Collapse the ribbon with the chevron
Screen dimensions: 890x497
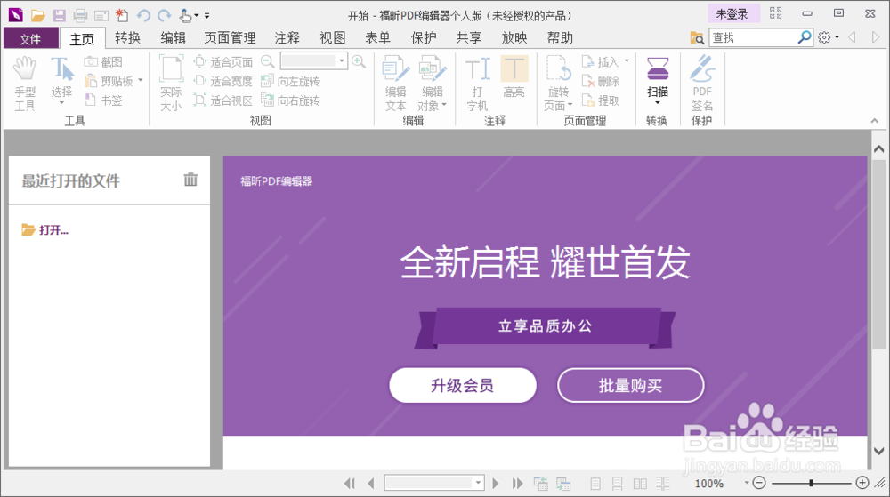875,121
